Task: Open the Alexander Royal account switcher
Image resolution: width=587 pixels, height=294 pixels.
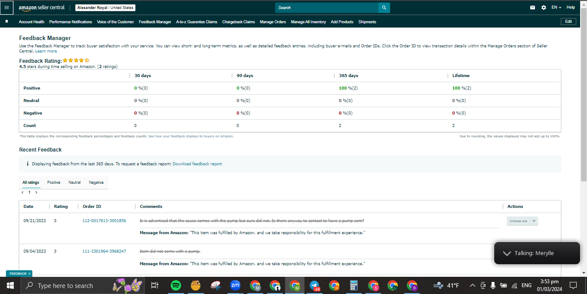Action: (105, 8)
